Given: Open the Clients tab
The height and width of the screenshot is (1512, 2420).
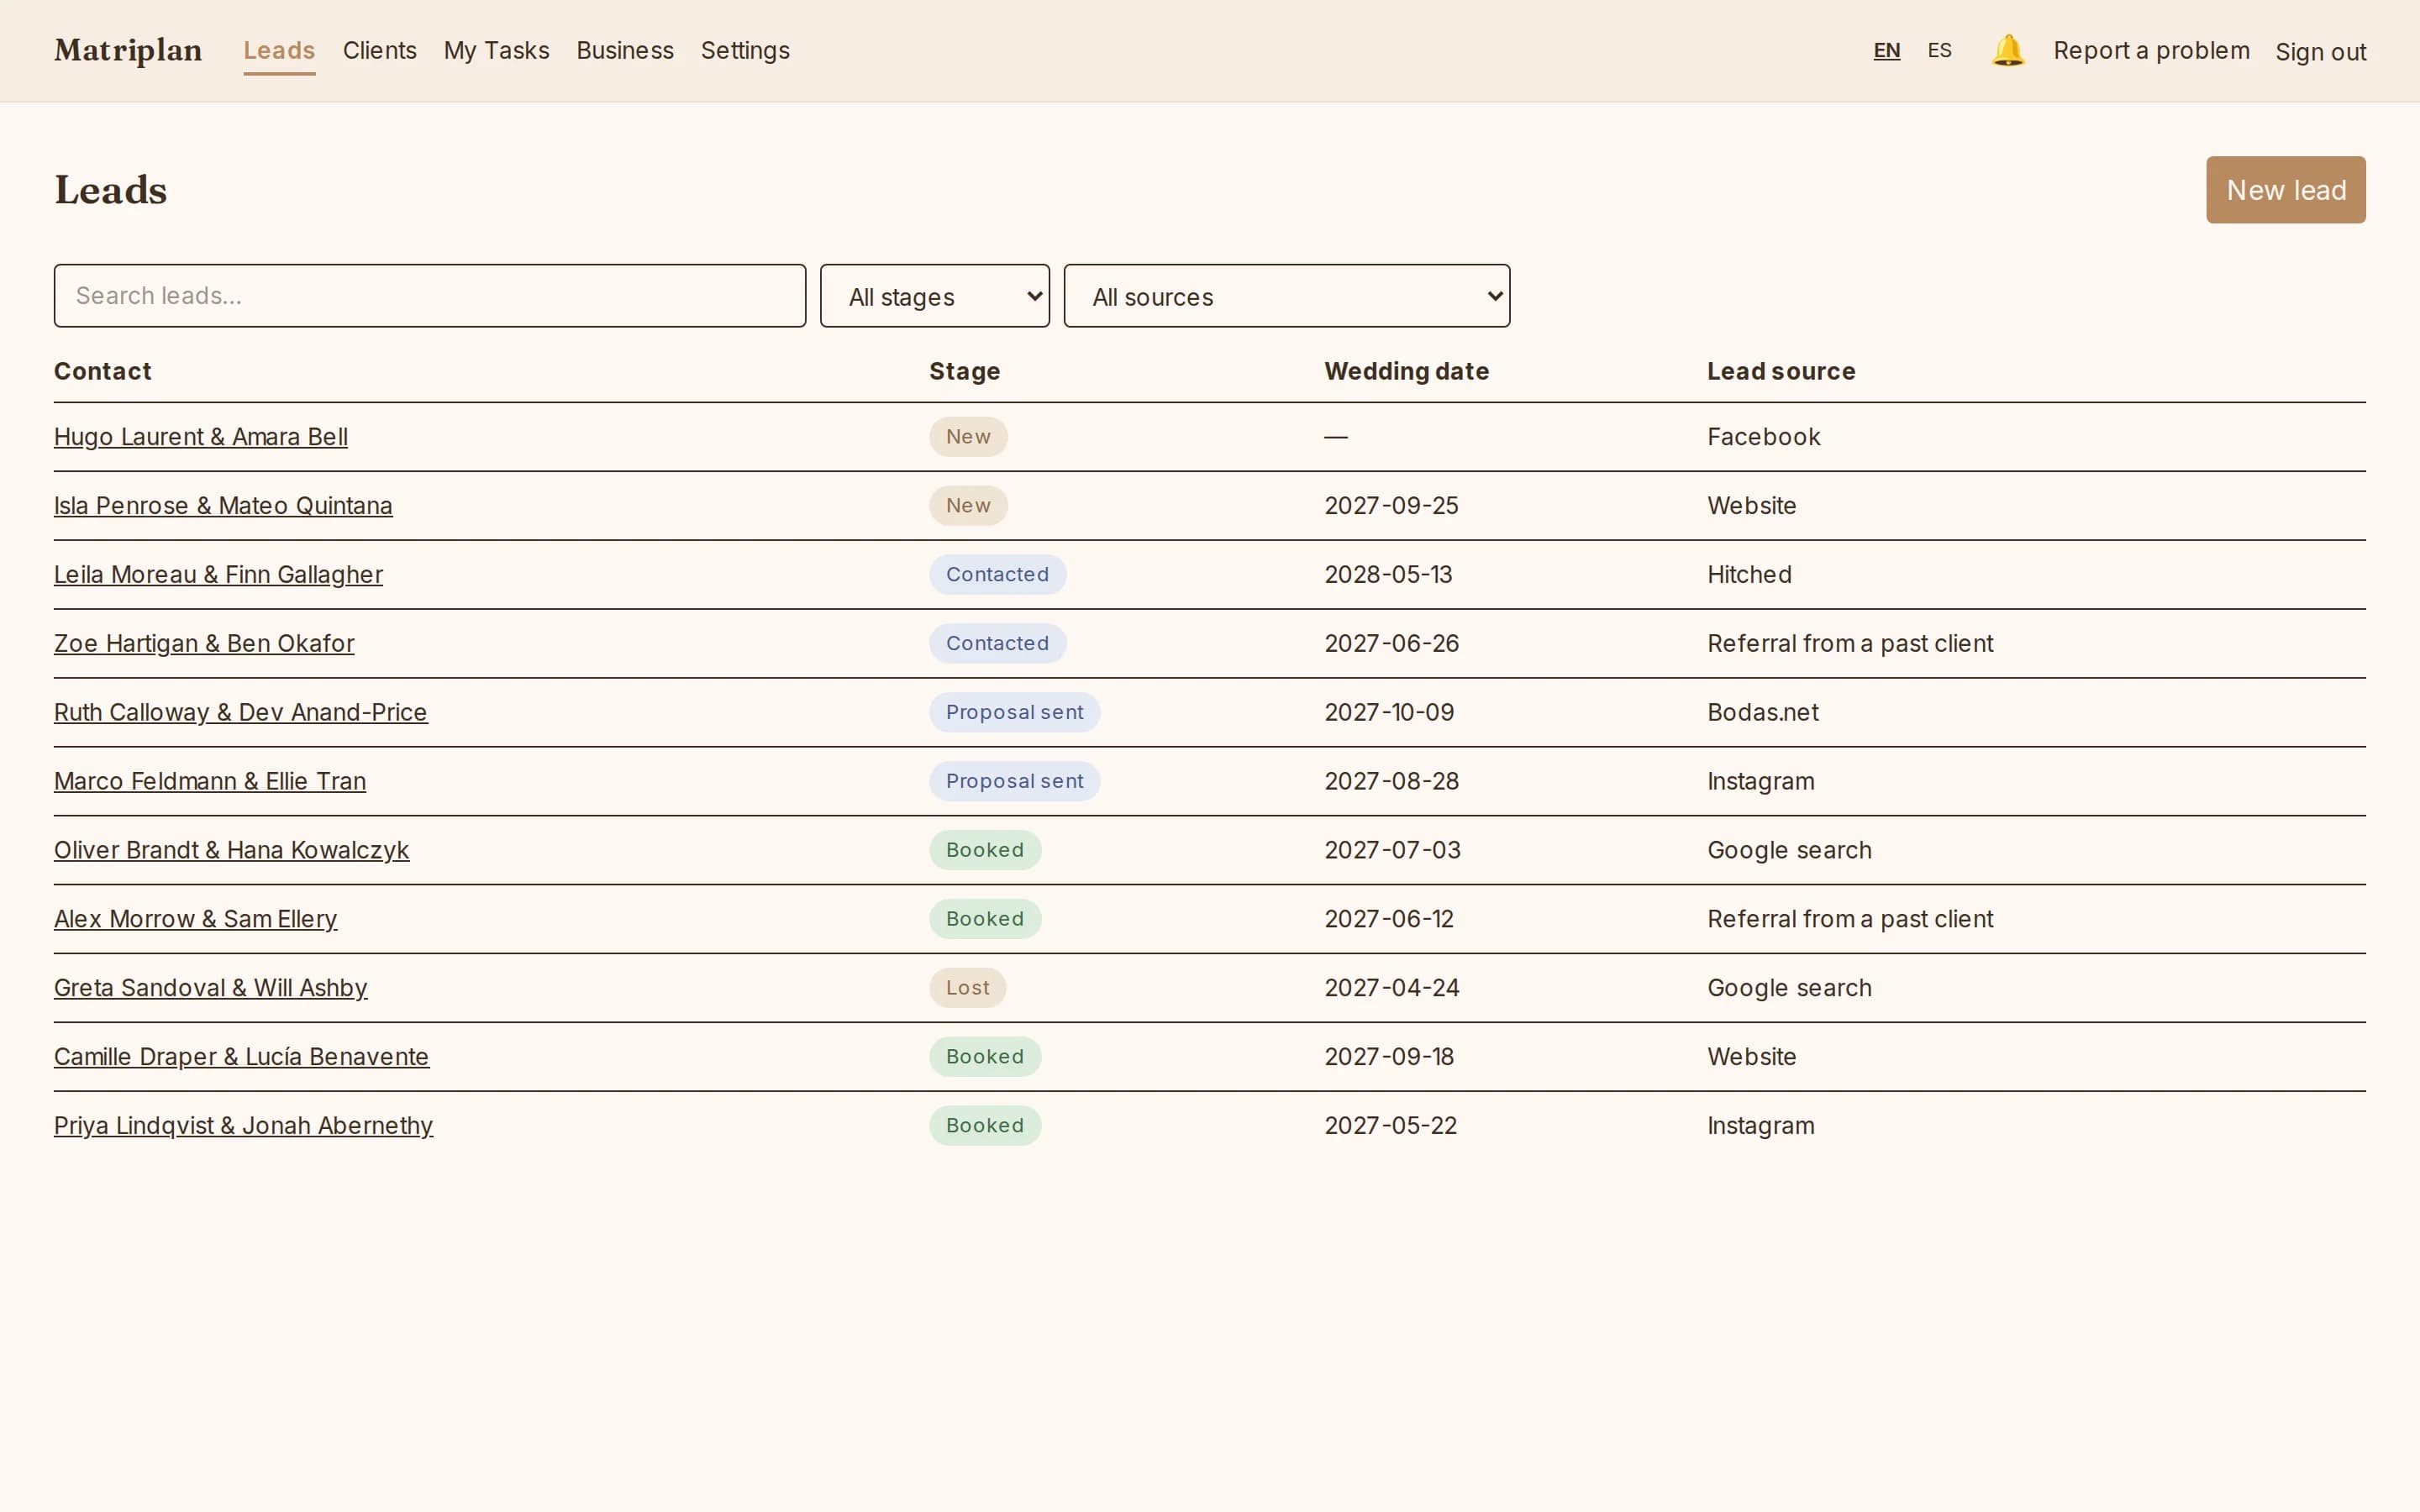Looking at the screenshot, I should pos(379,50).
